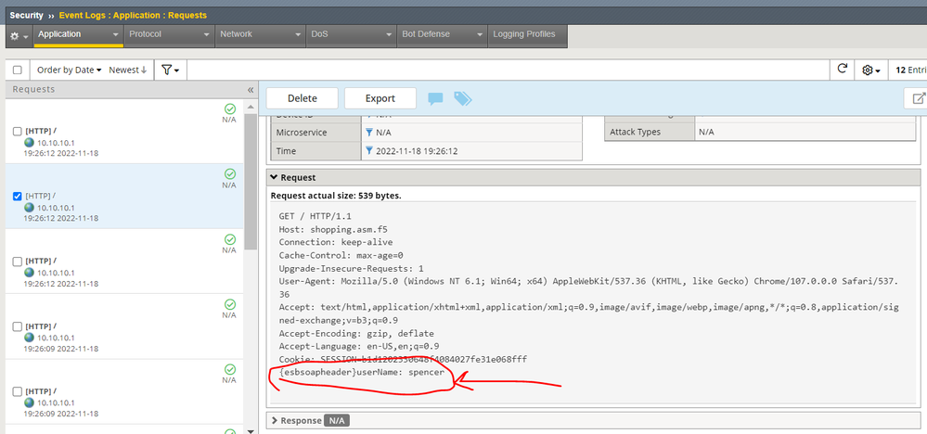Open the list settings gear dropdown
The height and width of the screenshot is (434, 927).
pyautogui.click(x=870, y=70)
